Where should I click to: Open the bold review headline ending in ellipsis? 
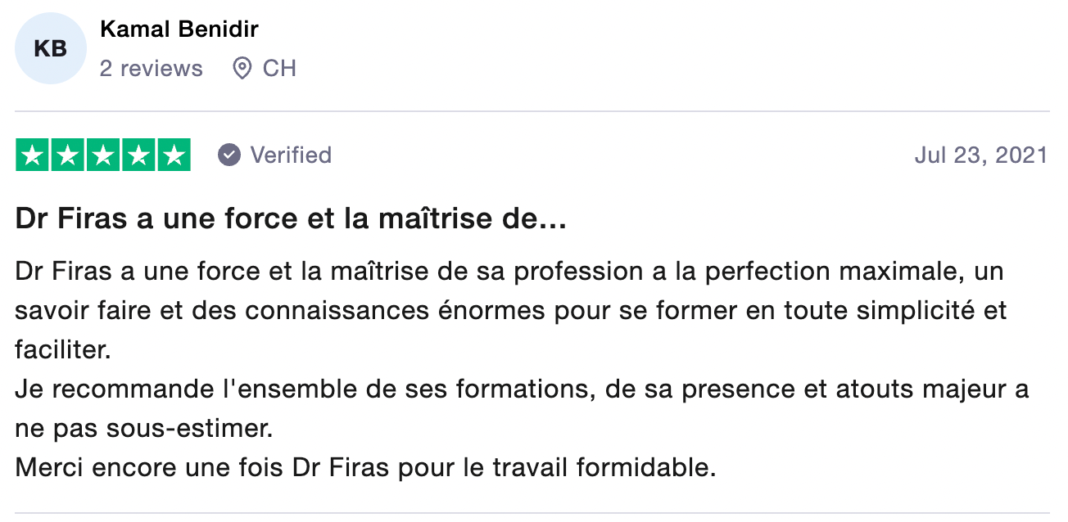pyautogui.click(x=291, y=220)
